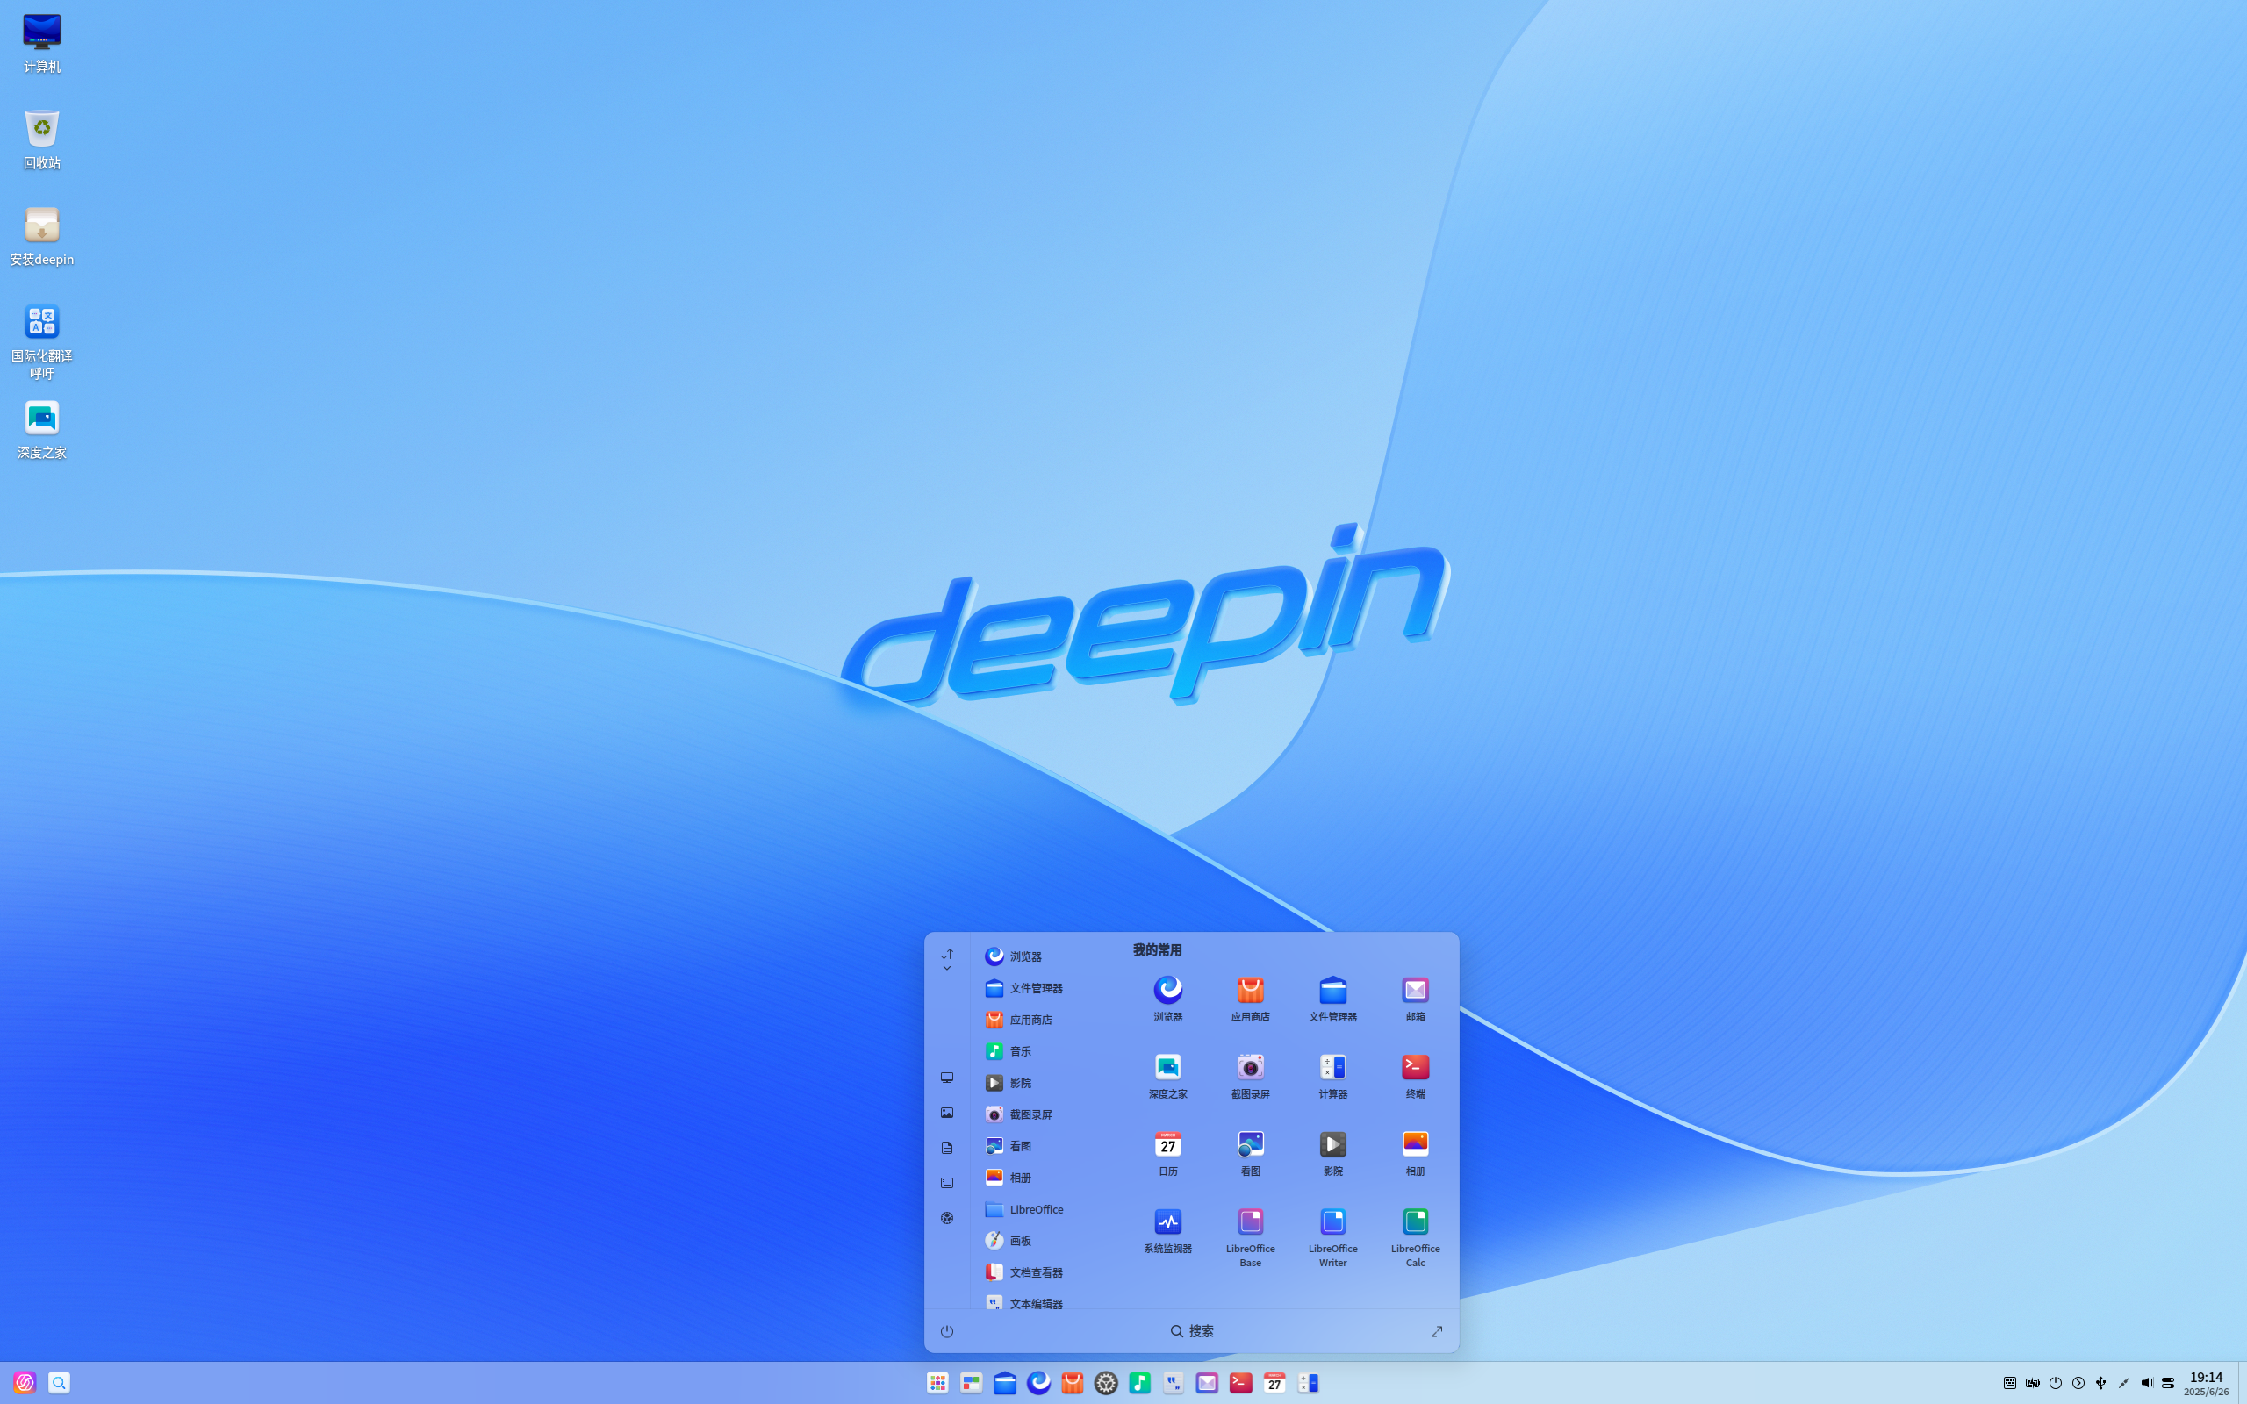Open the browser from the dock
2247x1404 pixels.
click(1038, 1383)
